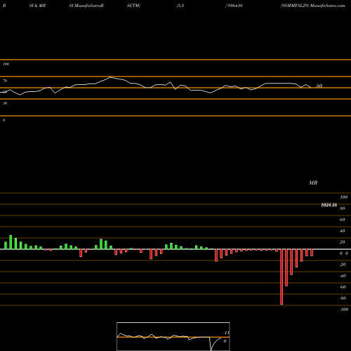Select MR axis label "-60"

(343, 287)
